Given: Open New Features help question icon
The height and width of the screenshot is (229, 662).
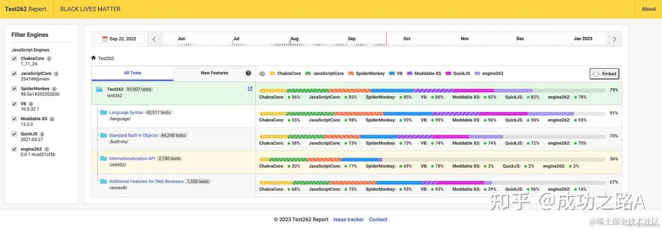Looking at the screenshot, I should (248, 73).
